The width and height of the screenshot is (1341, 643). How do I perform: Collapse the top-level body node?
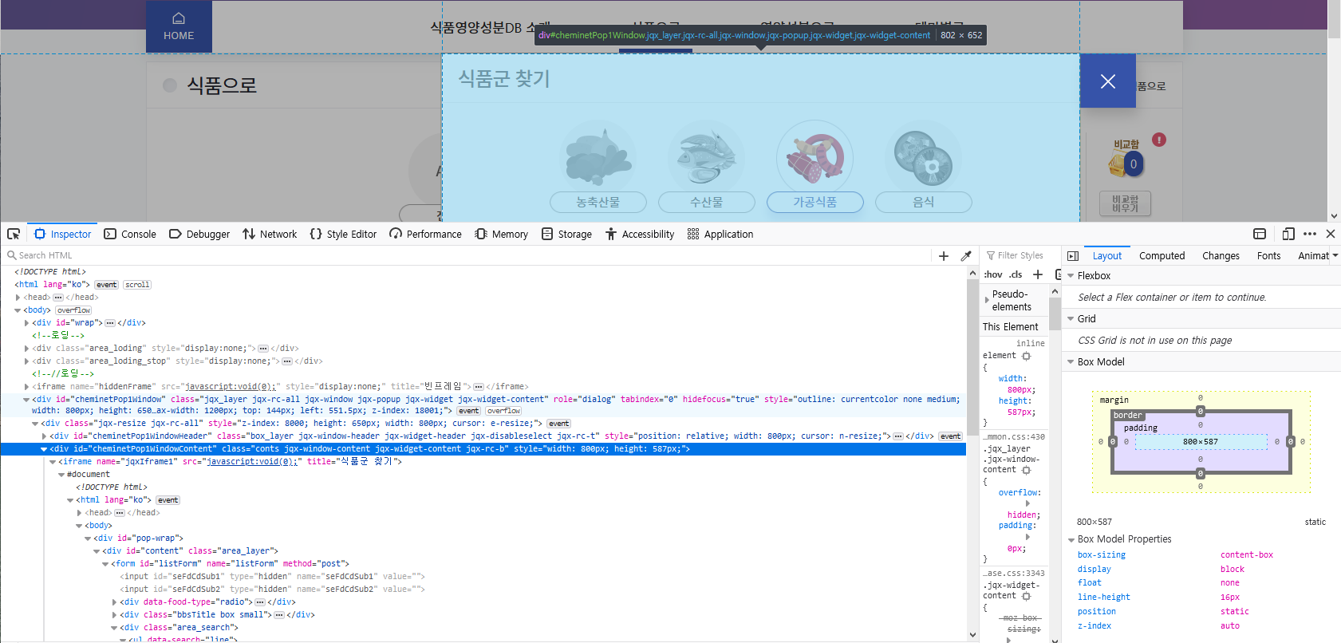(18, 310)
